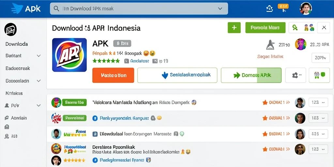Click the avatar next to 326
This screenshot has width=334, height=167.
click(300, 134)
